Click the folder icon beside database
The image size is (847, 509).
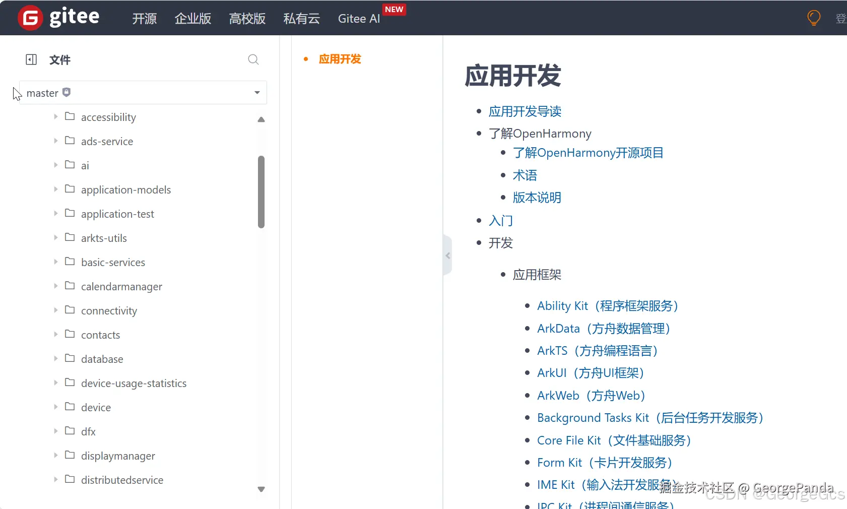point(71,358)
